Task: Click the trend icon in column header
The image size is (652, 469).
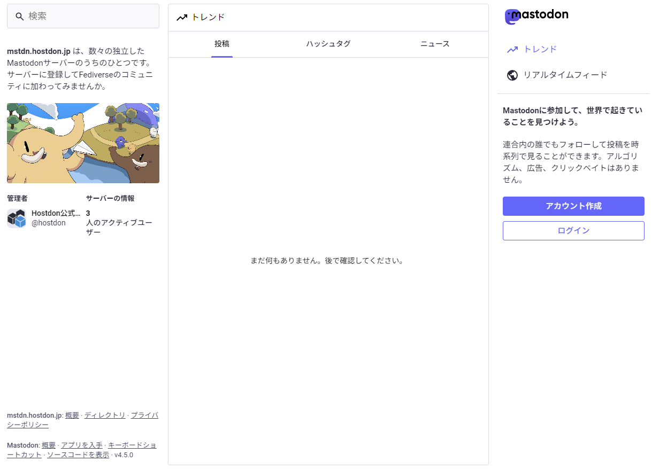Action: (182, 18)
